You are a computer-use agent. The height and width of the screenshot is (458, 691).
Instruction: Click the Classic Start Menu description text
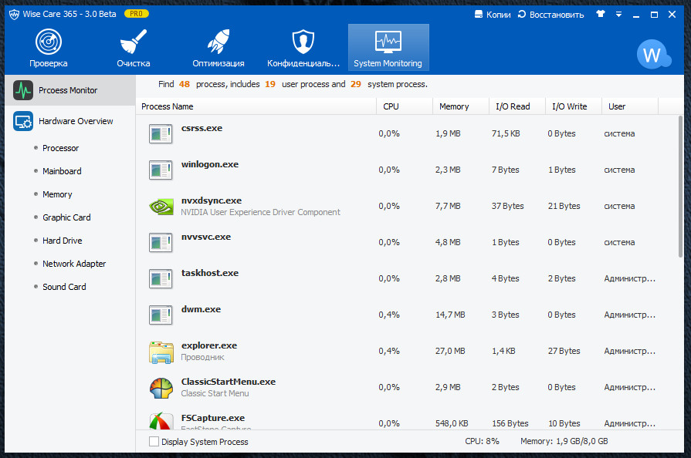(x=215, y=393)
